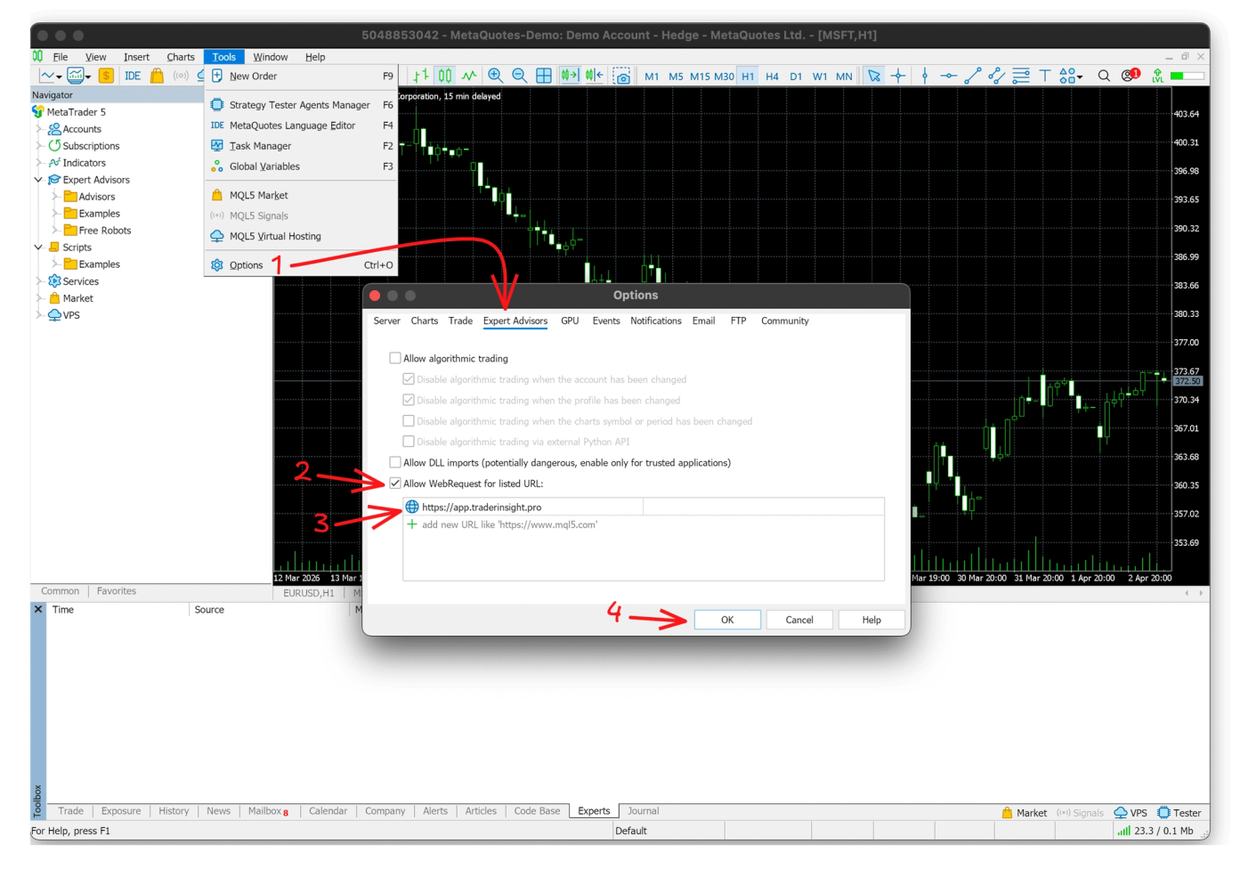The width and height of the screenshot is (1240, 877).
Task: Click the LVL level indicator icon
Action: coord(1157,76)
